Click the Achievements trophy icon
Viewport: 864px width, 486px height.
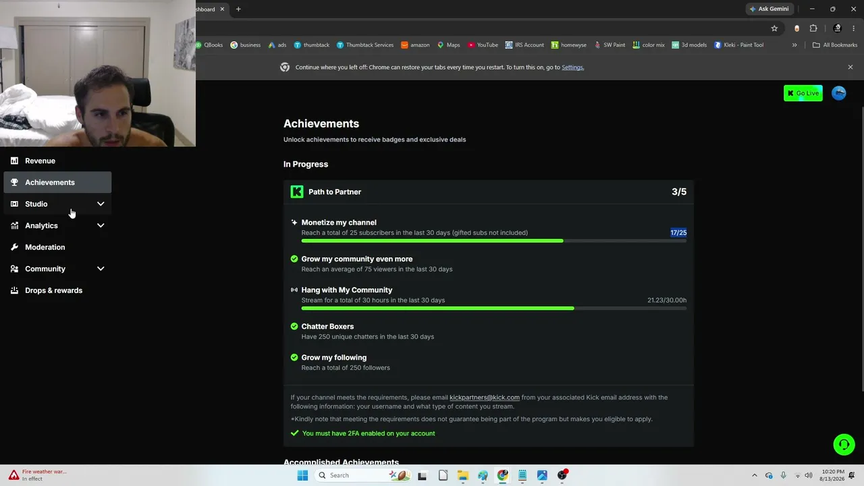click(x=14, y=182)
